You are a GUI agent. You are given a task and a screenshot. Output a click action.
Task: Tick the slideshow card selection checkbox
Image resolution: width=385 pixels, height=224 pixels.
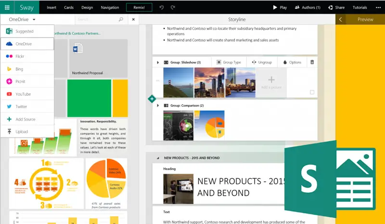[x=312, y=92]
